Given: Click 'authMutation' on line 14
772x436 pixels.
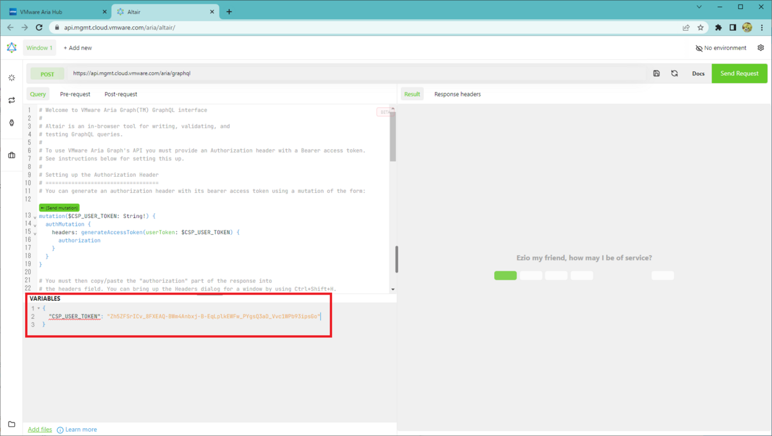Looking at the screenshot, I should pyautogui.click(x=66, y=224).
